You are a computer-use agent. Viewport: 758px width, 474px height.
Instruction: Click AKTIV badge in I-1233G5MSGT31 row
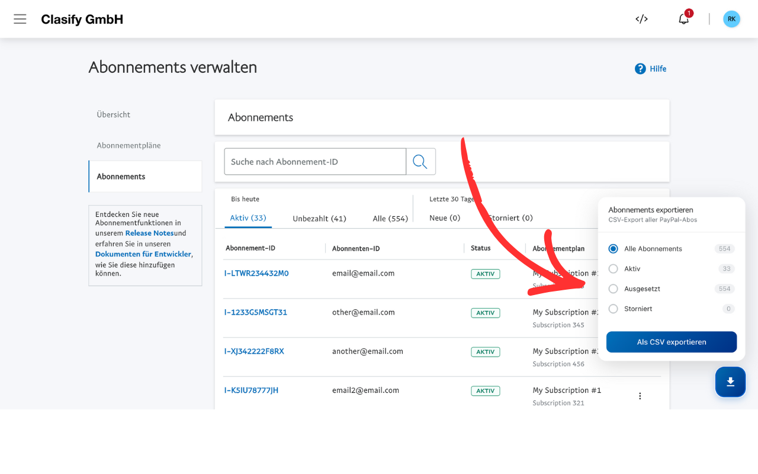(x=486, y=313)
